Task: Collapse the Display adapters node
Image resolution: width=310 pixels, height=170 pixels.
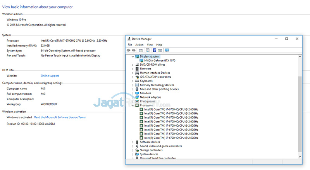Action: [133, 56]
